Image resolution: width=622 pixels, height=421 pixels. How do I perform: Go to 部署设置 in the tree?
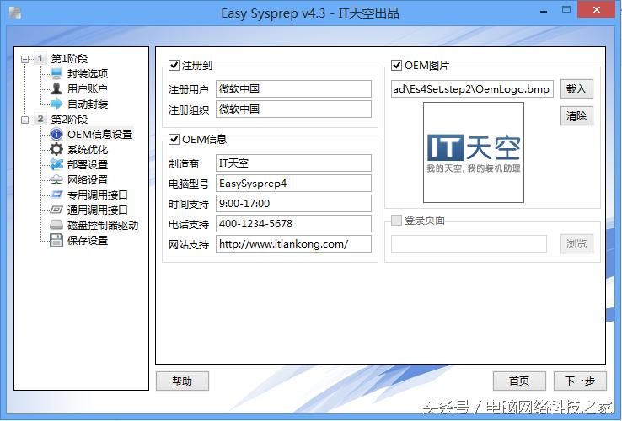(x=88, y=164)
